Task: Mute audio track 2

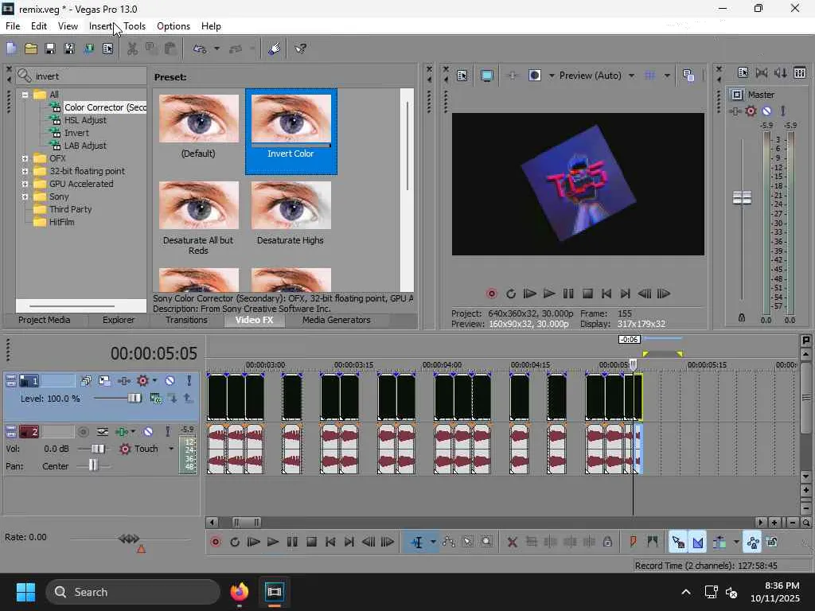Action: point(148,432)
